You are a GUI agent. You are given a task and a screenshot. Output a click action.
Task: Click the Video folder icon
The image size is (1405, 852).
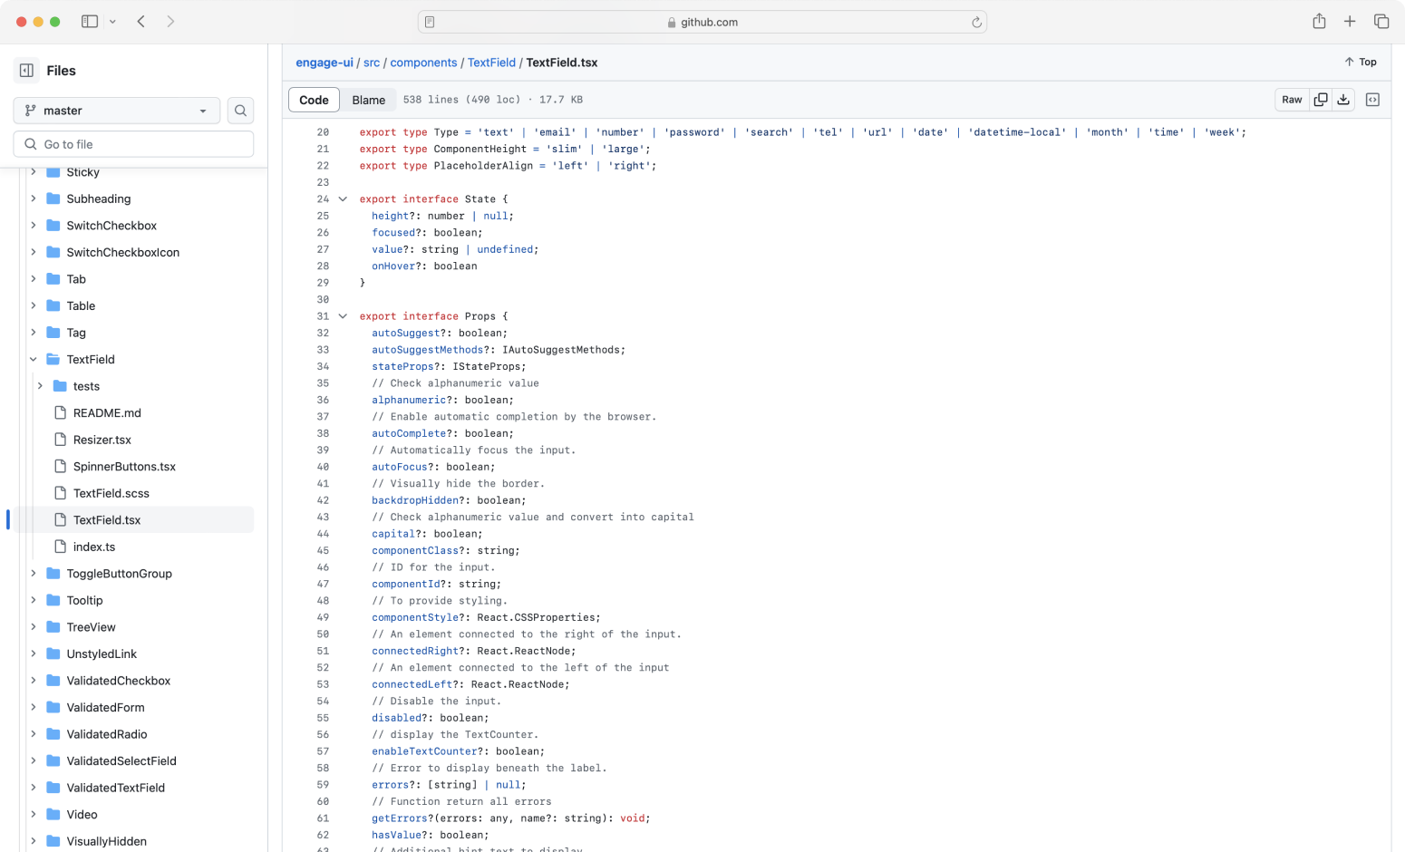coord(53,814)
